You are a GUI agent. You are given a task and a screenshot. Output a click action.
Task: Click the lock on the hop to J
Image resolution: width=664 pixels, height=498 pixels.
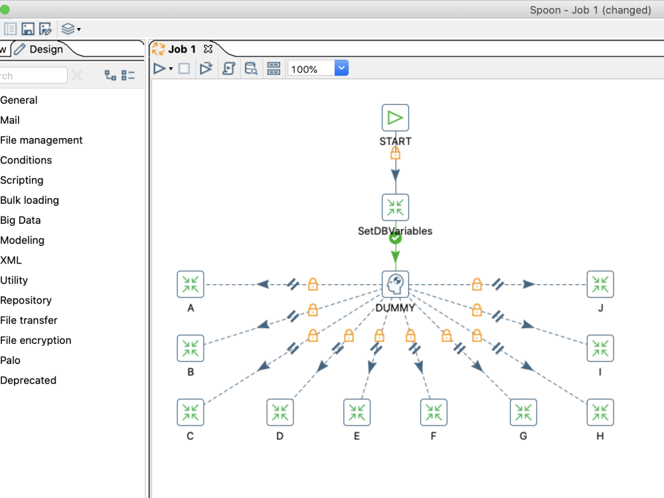477,284
